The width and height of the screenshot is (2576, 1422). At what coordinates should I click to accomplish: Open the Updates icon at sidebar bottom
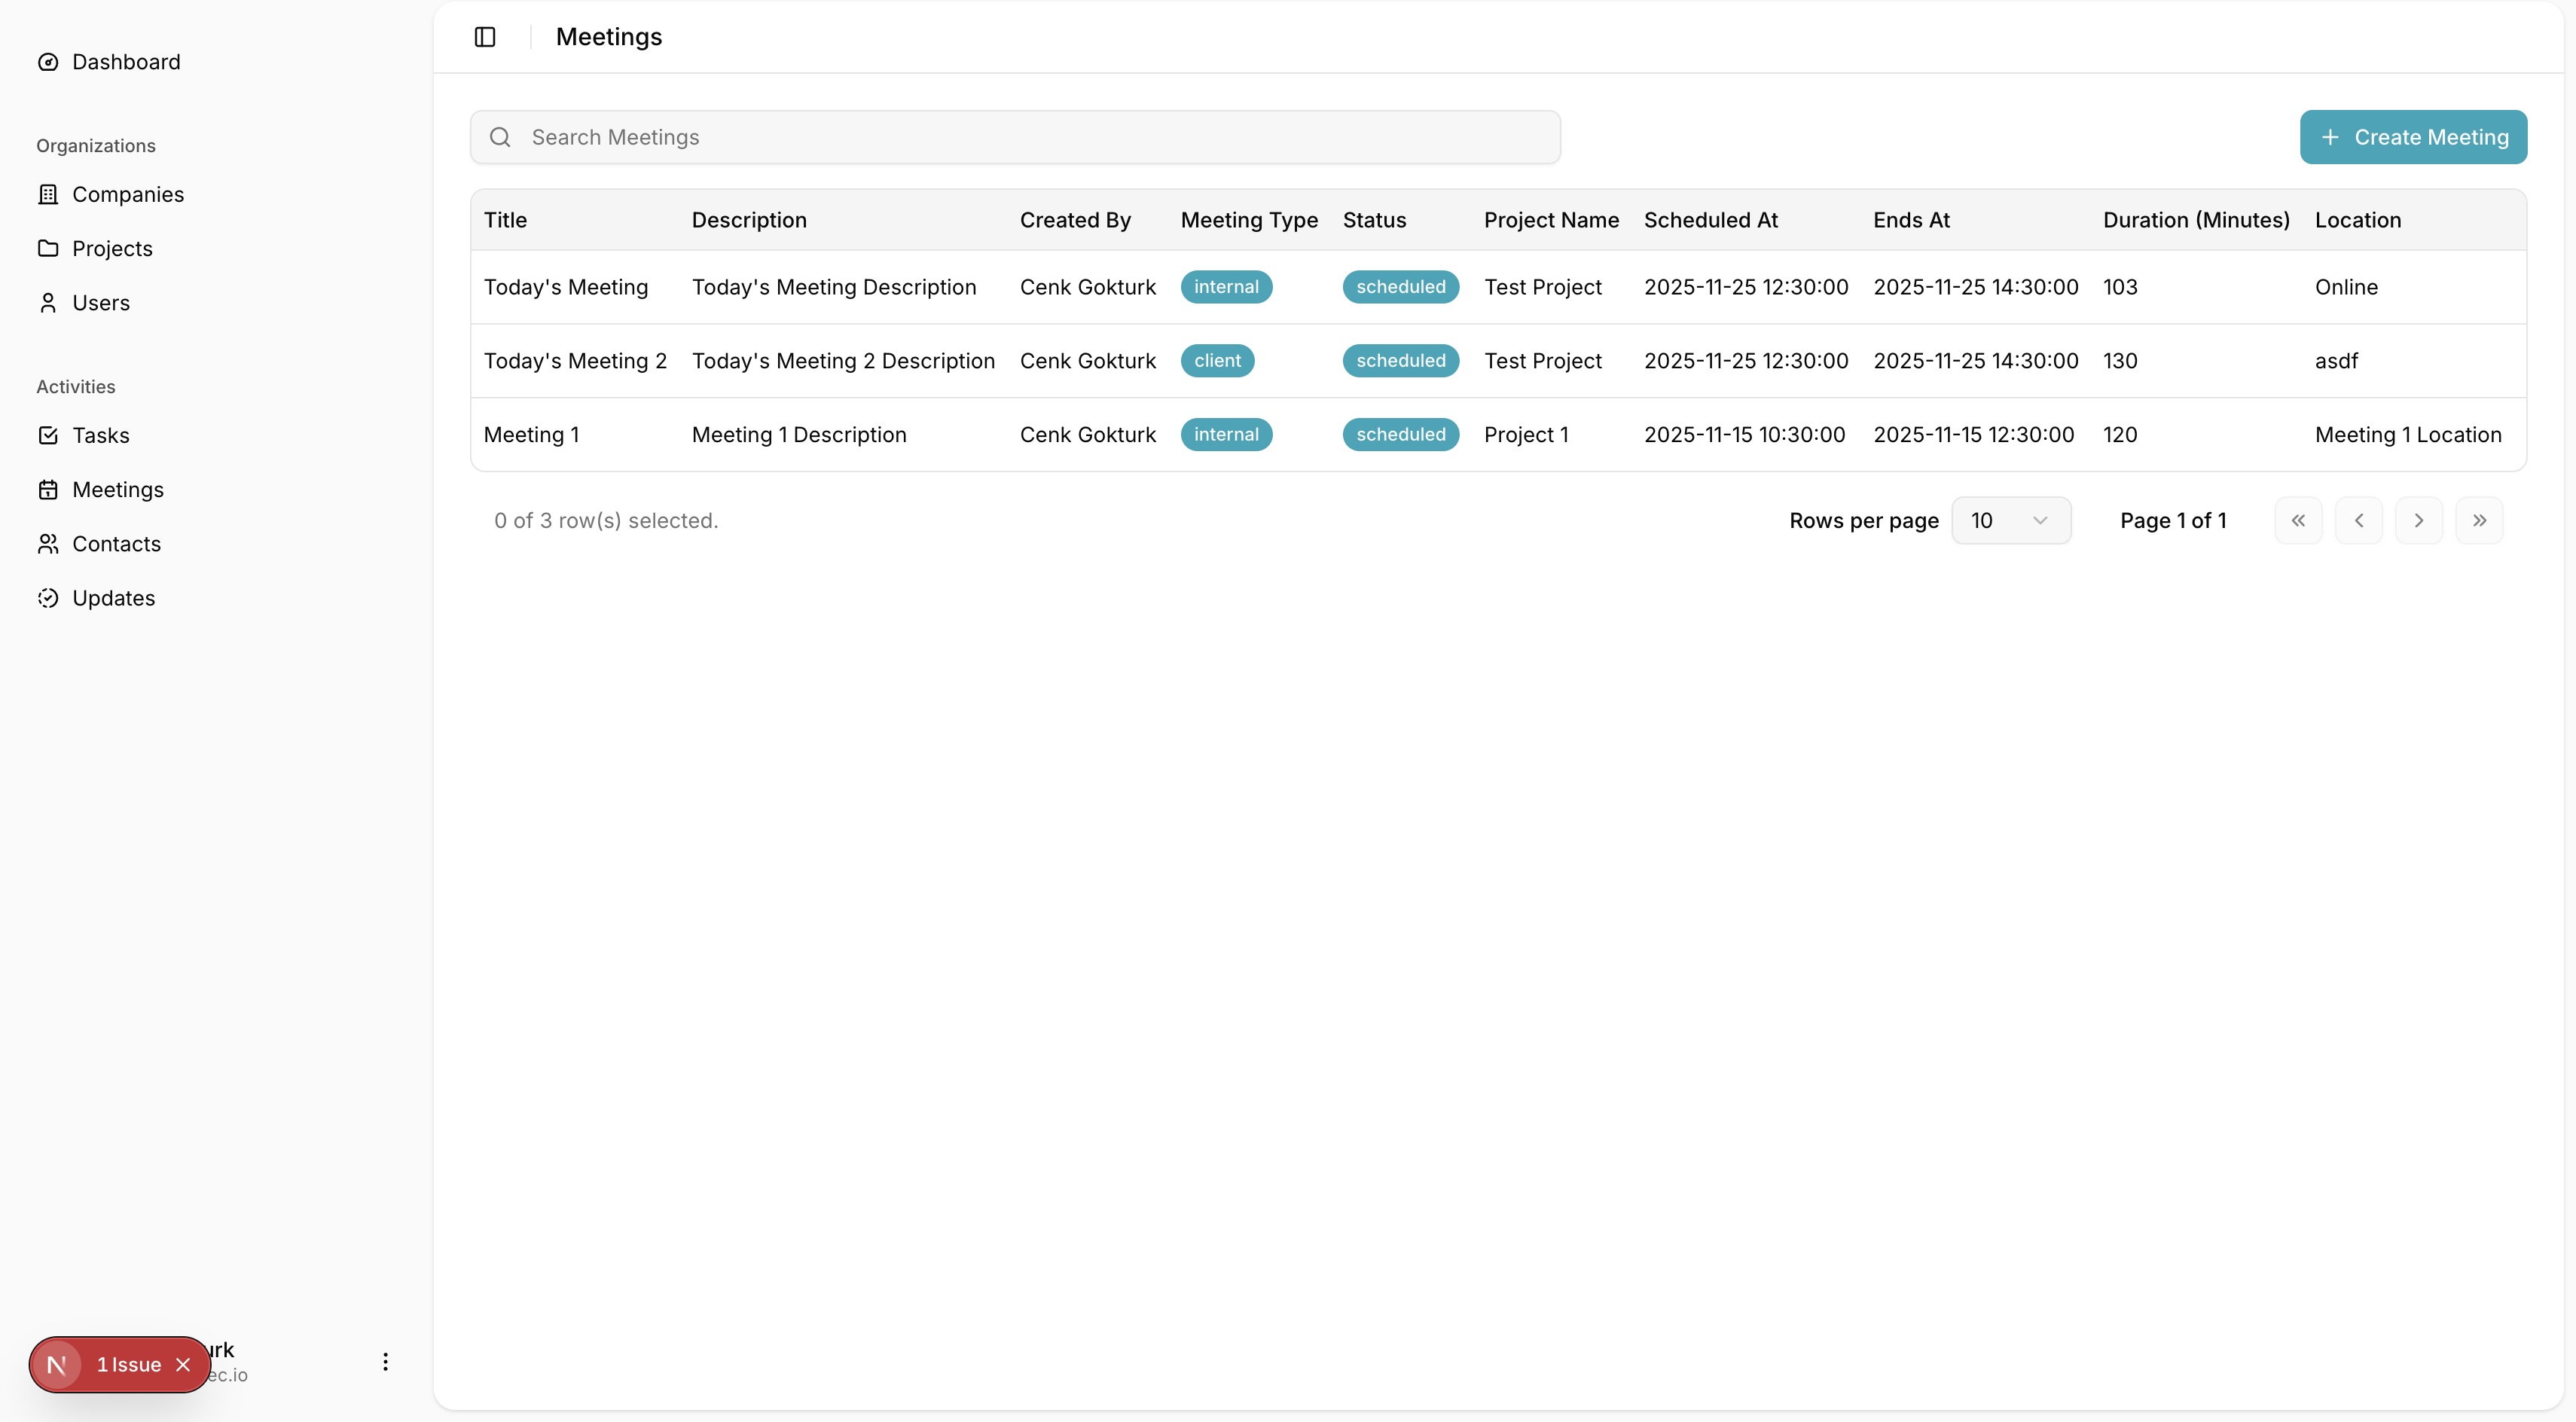(48, 597)
